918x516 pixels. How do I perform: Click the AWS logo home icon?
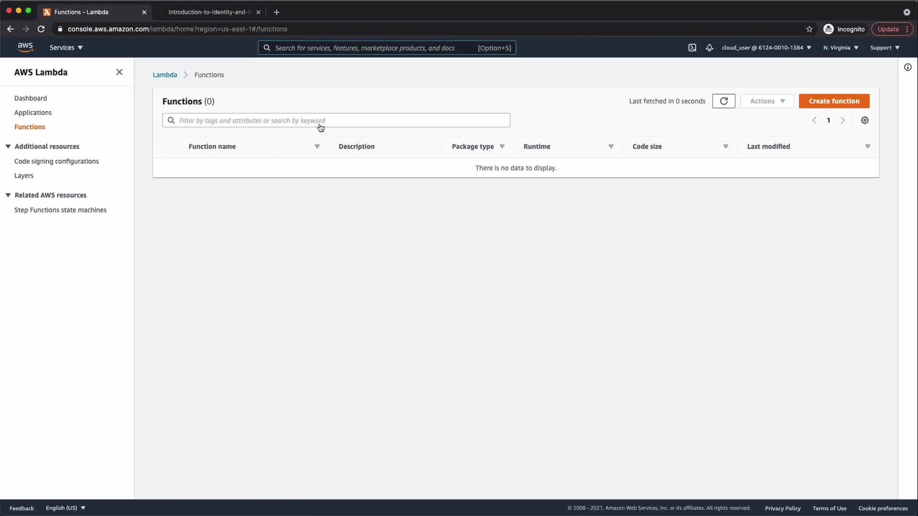[x=25, y=47]
